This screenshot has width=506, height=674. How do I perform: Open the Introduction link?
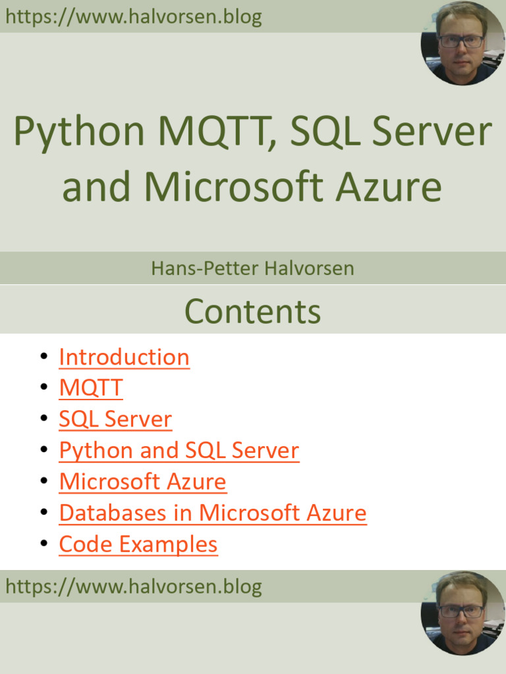[x=124, y=357]
